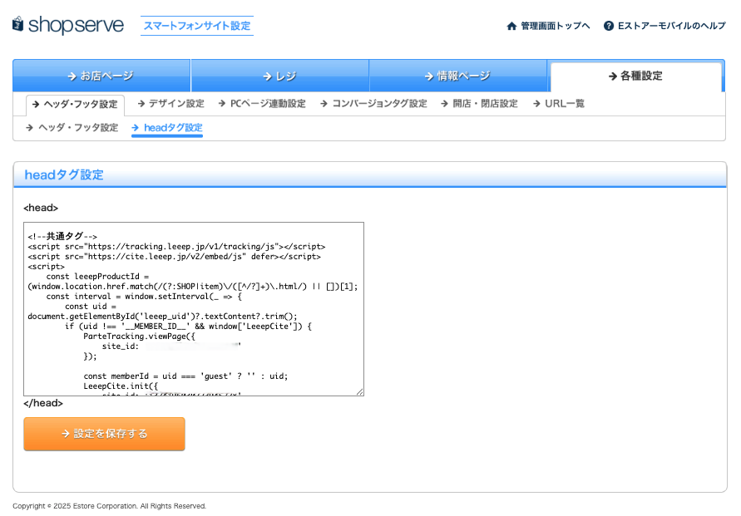741x516 pixels.
Task: Click 設定を保存する orange button
Action: click(x=105, y=434)
